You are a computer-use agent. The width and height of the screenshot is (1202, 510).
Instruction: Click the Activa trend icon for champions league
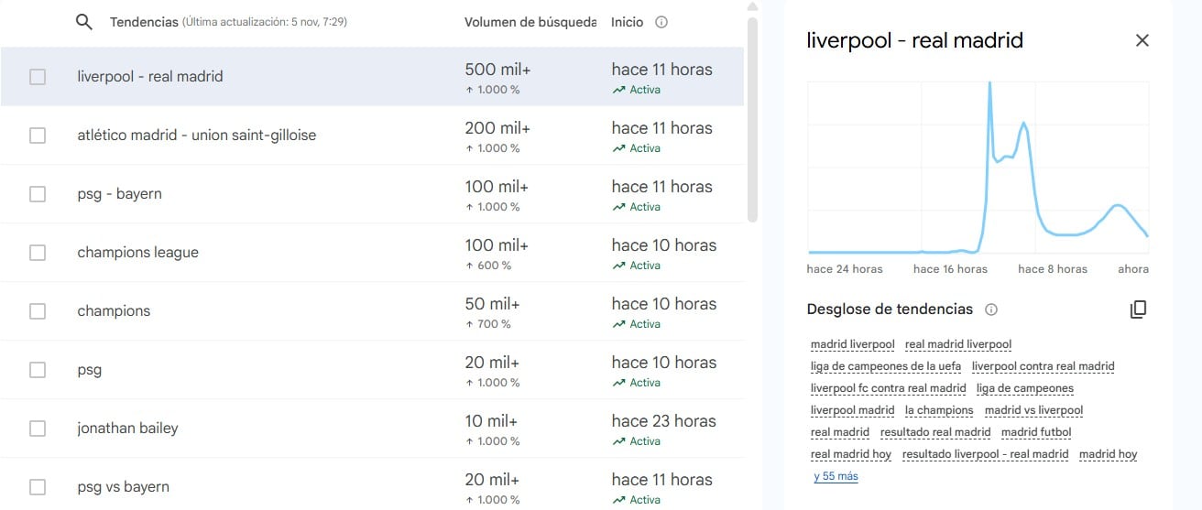coord(619,266)
